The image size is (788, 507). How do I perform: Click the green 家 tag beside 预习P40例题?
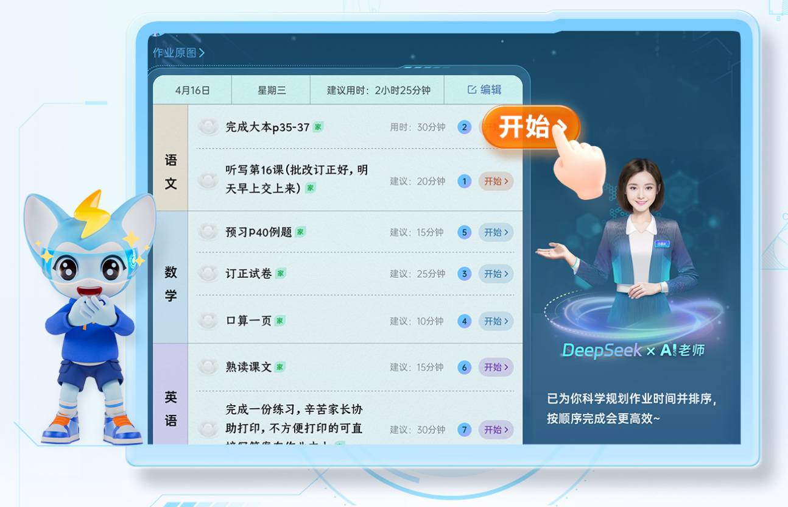pyautogui.click(x=300, y=232)
